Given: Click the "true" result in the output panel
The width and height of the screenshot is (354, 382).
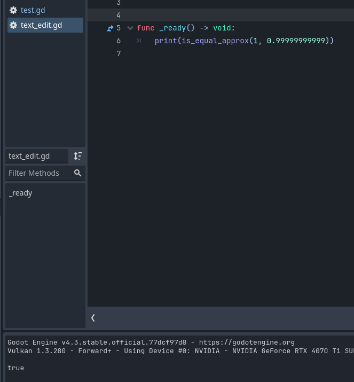Looking at the screenshot, I should click(x=15, y=368).
